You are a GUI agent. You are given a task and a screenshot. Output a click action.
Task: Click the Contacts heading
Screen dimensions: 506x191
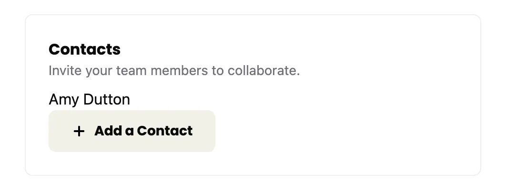84,49
